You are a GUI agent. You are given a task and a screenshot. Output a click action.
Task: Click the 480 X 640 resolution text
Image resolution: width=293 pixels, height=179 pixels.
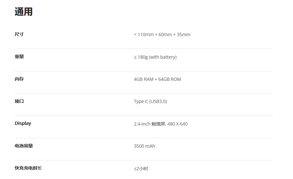pyautogui.click(x=177, y=124)
